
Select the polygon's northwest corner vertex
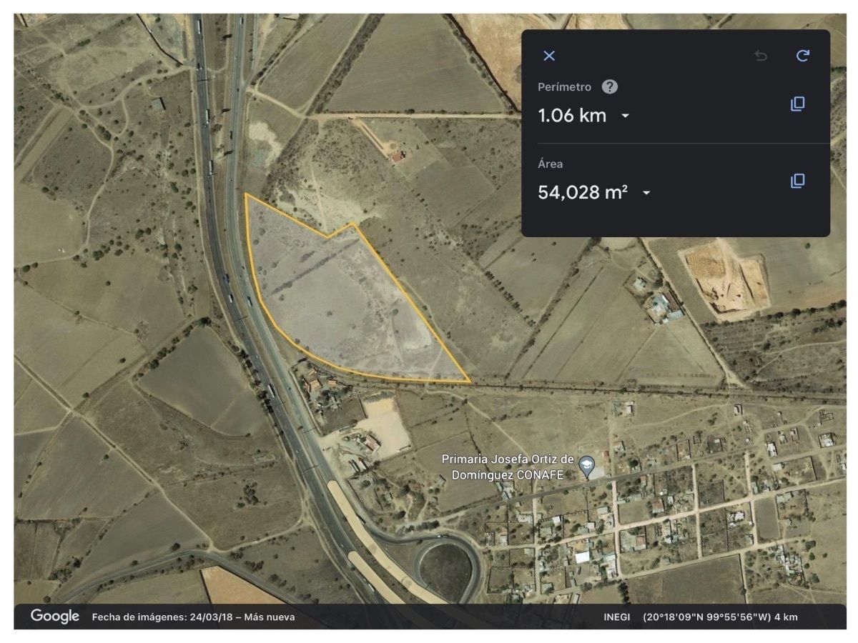pos(245,194)
